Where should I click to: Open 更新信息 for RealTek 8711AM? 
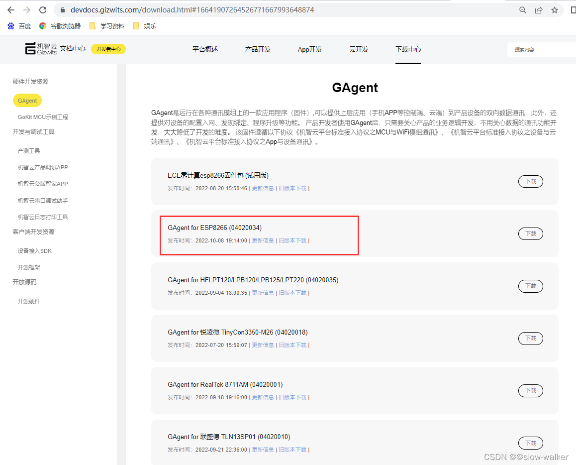click(x=263, y=397)
